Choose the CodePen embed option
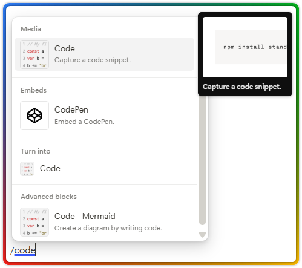The image size is (302, 268). [104, 116]
